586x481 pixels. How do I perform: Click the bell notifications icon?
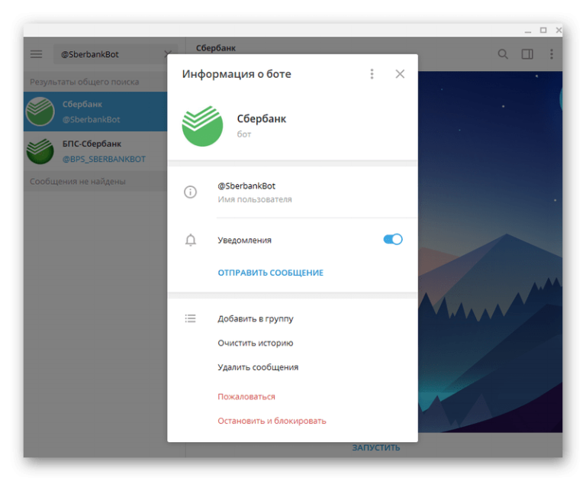(191, 240)
